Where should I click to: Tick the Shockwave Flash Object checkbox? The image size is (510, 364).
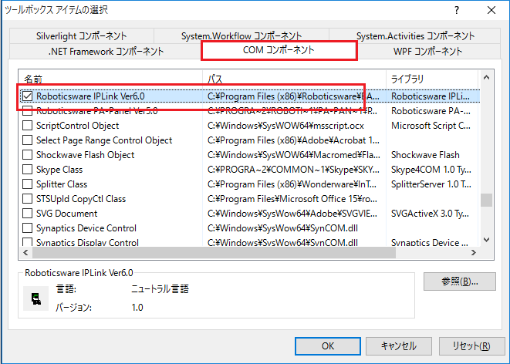click(28, 155)
